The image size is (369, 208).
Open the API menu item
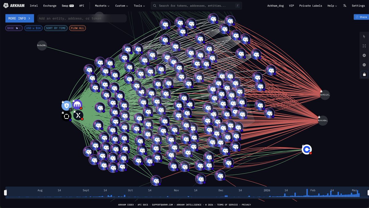82,6
